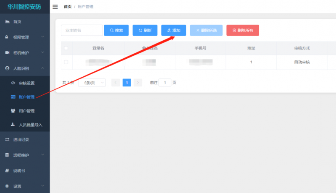Click the download icon for 人员批量导入
The height and width of the screenshot is (193, 336).
point(13,125)
